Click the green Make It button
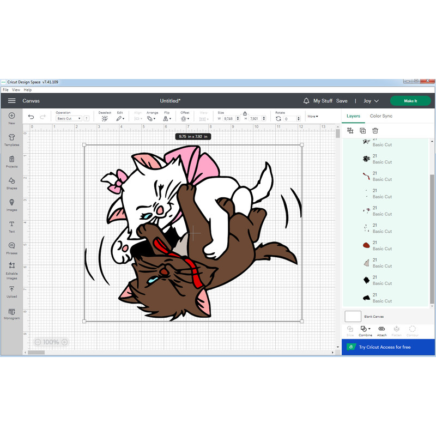Viewport: 436px width, 436px height. (x=410, y=100)
